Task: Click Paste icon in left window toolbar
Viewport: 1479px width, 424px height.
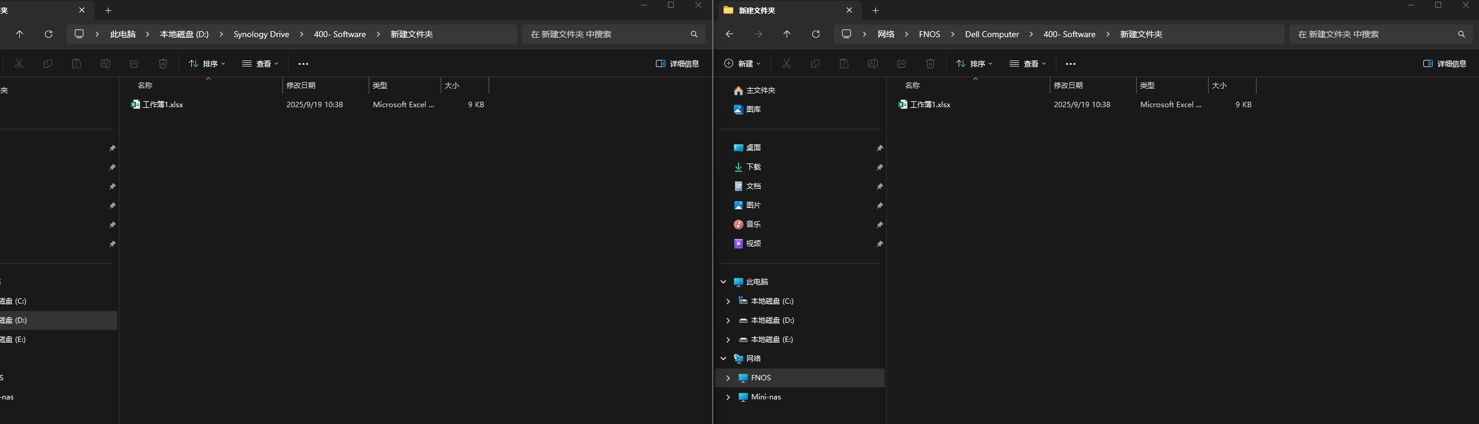Action: 77,63
